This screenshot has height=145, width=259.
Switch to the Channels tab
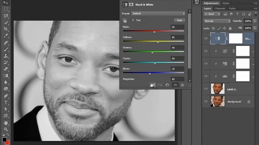[x=220, y=8]
